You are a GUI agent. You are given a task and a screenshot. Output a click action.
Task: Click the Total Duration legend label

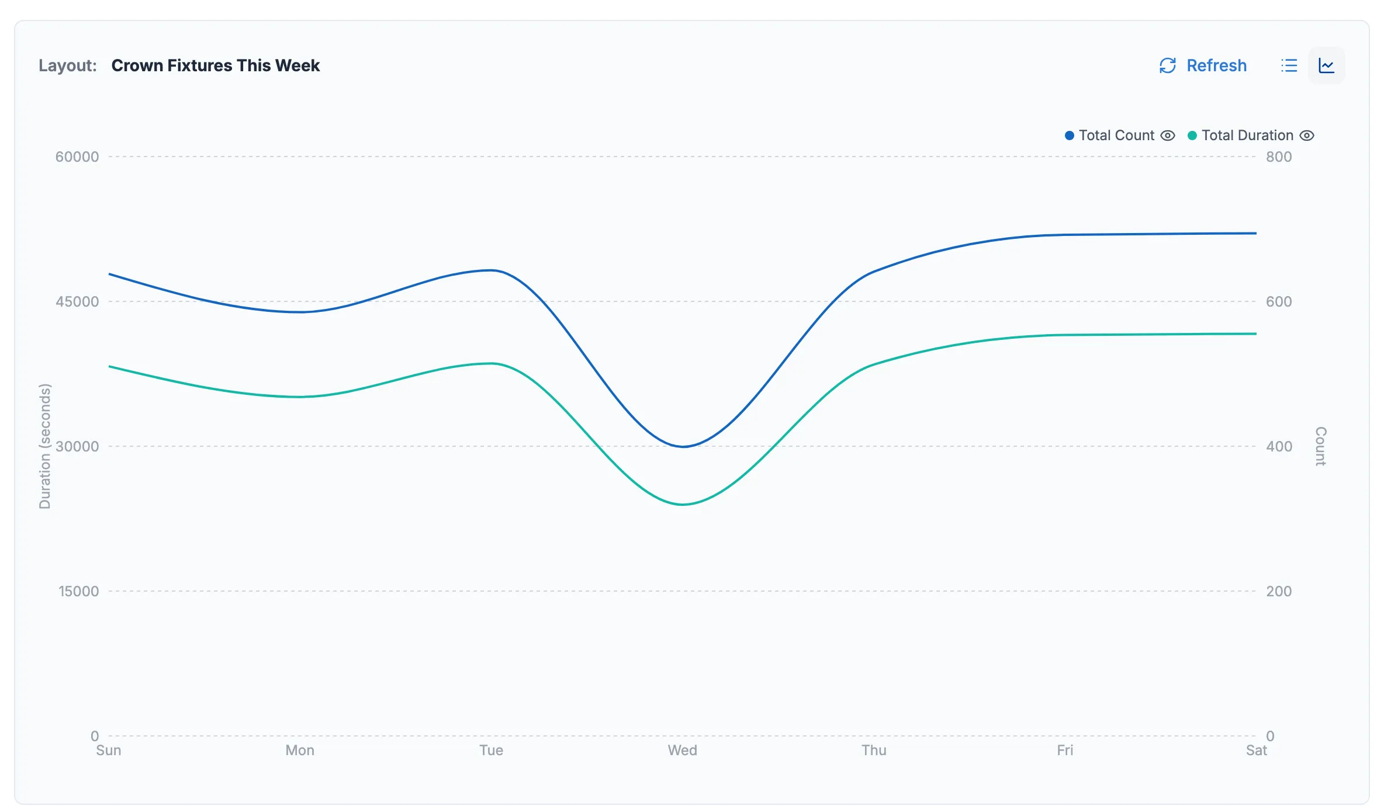[x=1247, y=136]
